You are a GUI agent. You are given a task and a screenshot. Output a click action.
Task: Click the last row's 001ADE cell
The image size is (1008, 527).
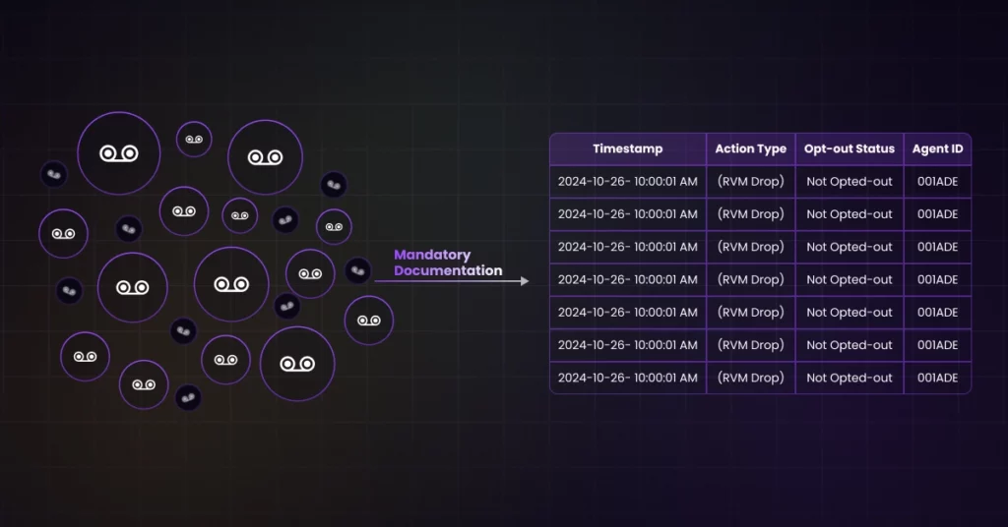(x=937, y=379)
